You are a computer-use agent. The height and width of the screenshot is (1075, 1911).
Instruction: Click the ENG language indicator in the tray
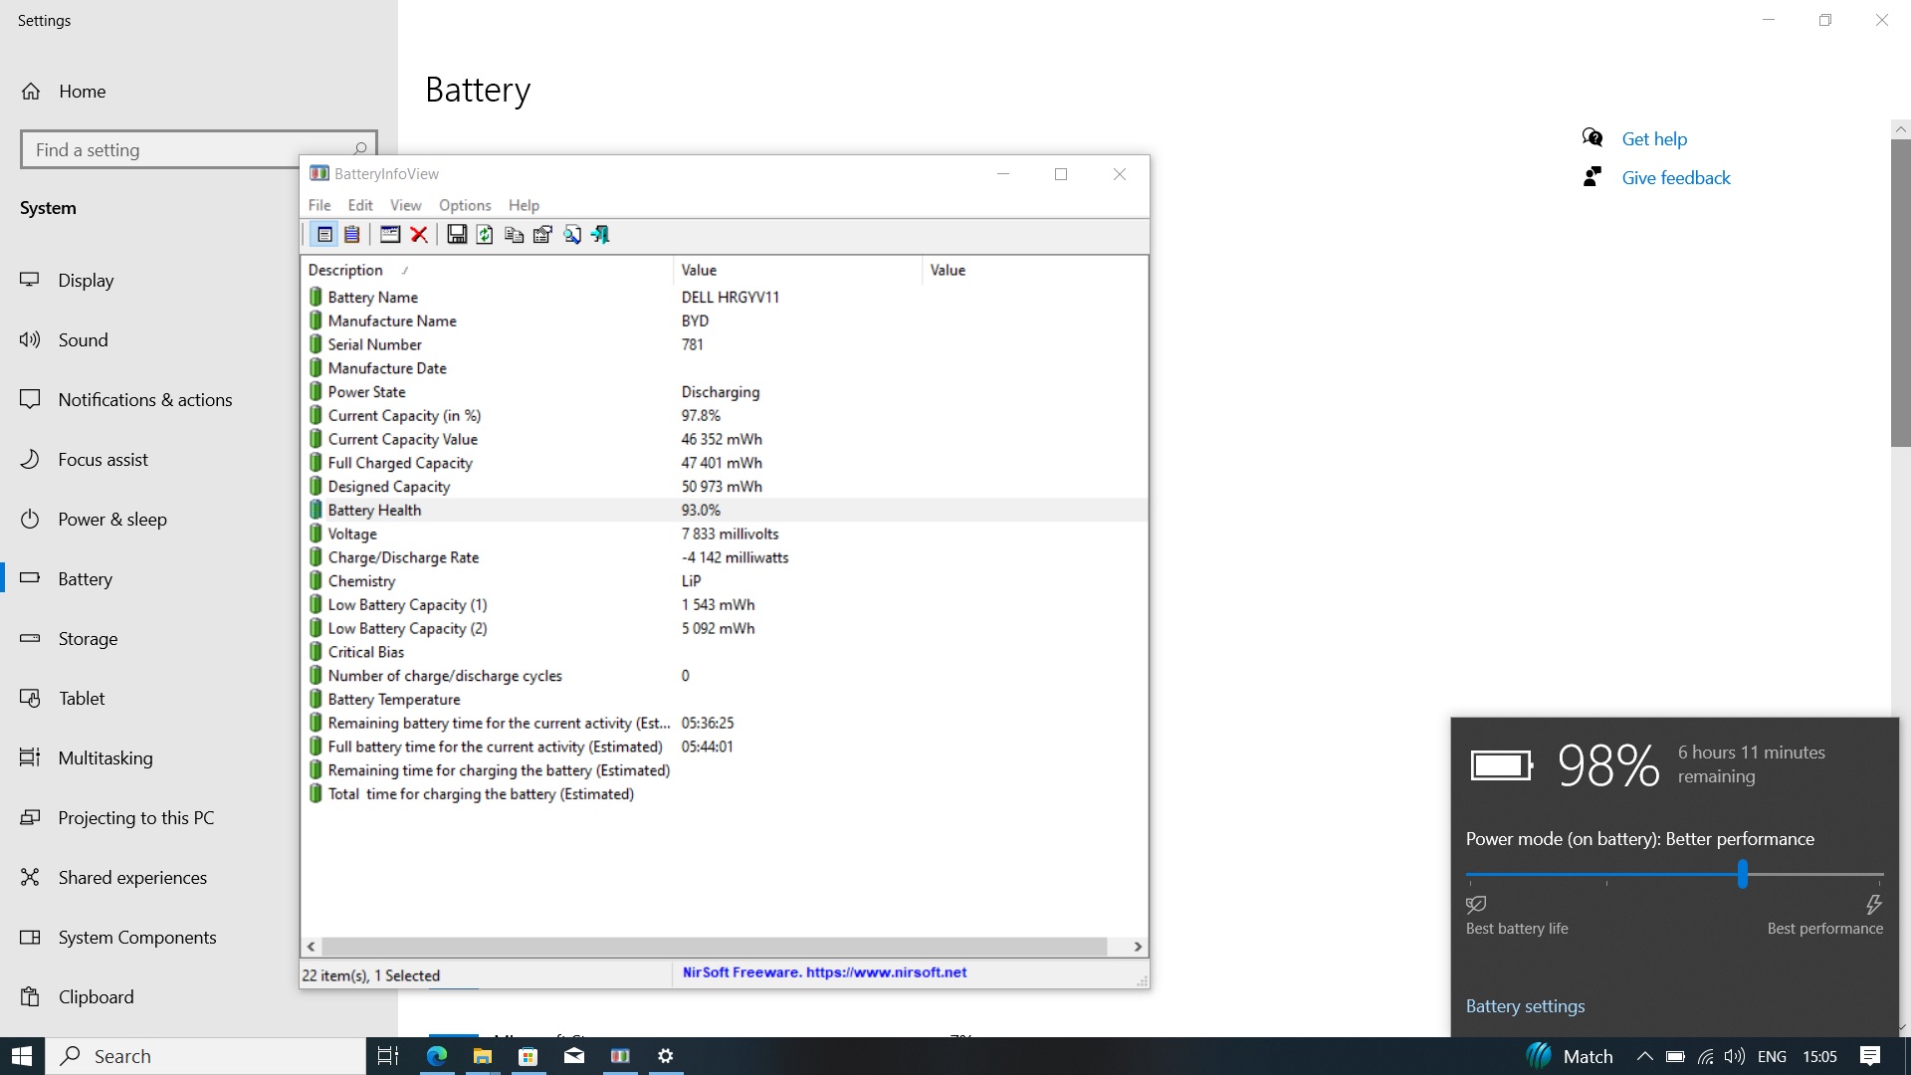point(1772,1056)
